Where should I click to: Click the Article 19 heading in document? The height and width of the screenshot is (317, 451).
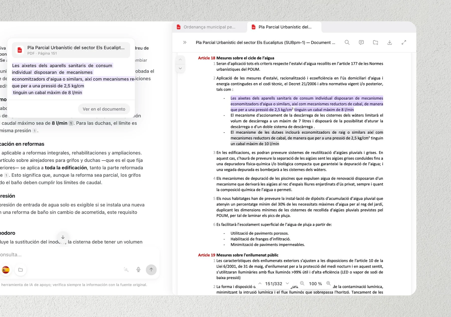tap(238, 255)
